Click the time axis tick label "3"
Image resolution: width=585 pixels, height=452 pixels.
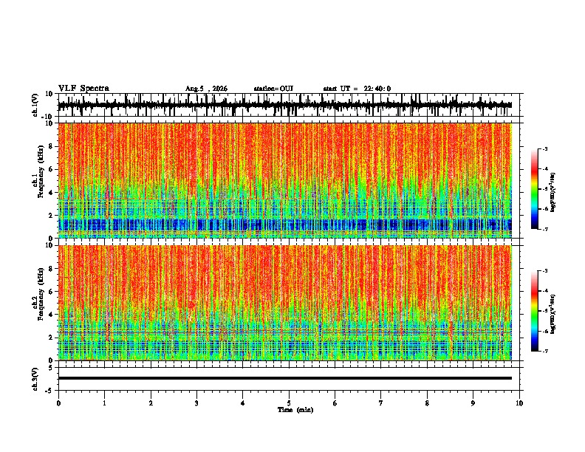tap(196, 403)
